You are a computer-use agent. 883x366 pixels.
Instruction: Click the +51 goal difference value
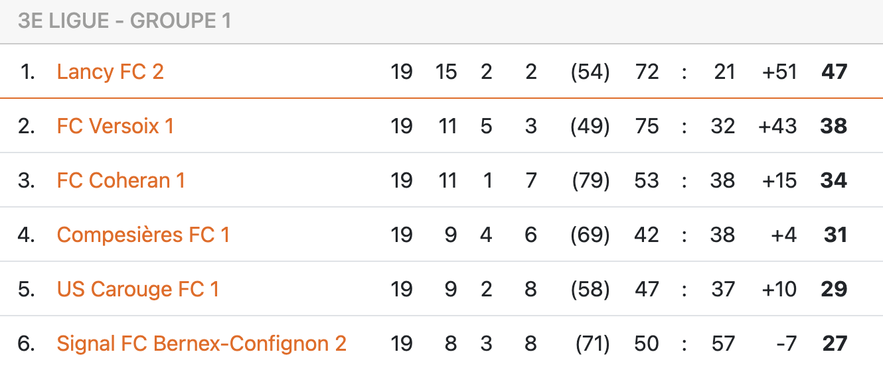pyautogui.click(x=779, y=72)
